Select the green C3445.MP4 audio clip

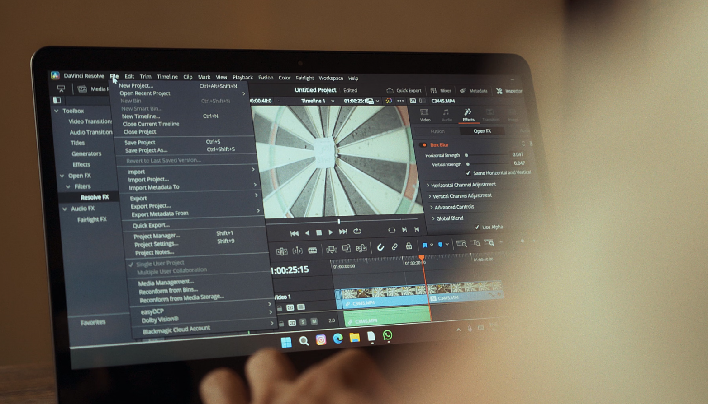point(388,317)
